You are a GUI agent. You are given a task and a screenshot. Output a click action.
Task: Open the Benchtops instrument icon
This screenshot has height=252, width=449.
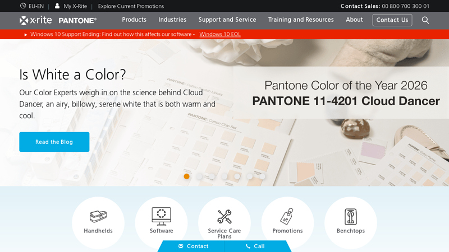coord(351,216)
